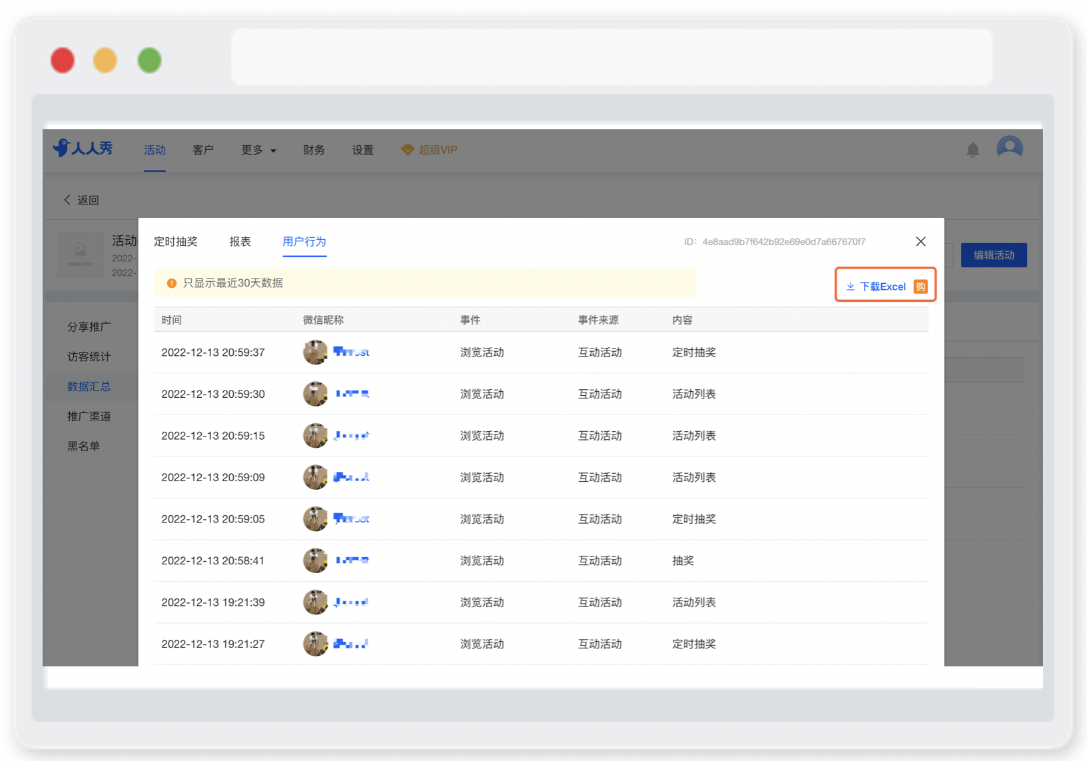Image resolution: width=1087 pixels, height=761 pixels.
Task: Click the 返回 link
Action: click(88, 200)
